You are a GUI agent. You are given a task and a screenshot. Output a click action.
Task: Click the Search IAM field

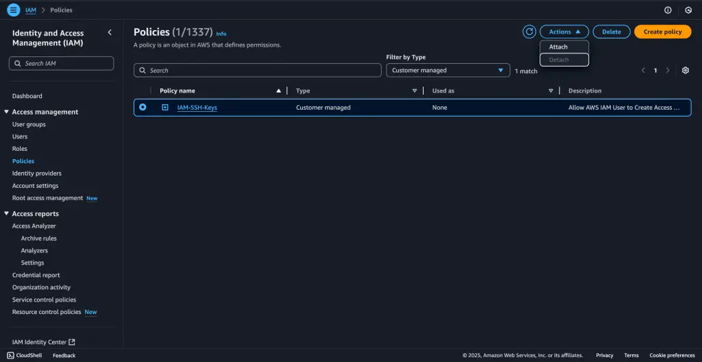[x=61, y=63]
